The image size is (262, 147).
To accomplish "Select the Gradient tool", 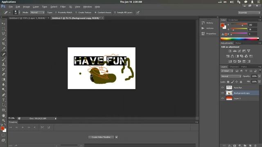I will pos(3,80).
